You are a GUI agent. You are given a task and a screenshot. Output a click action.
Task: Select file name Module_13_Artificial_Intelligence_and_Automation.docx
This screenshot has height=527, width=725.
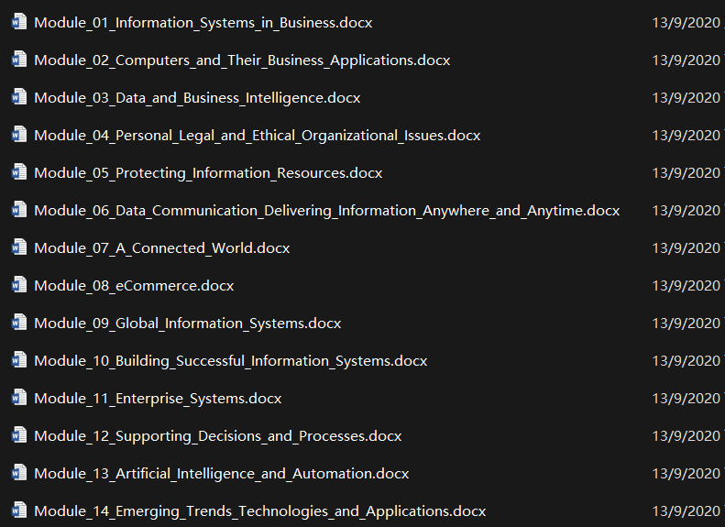pos(222,474)
